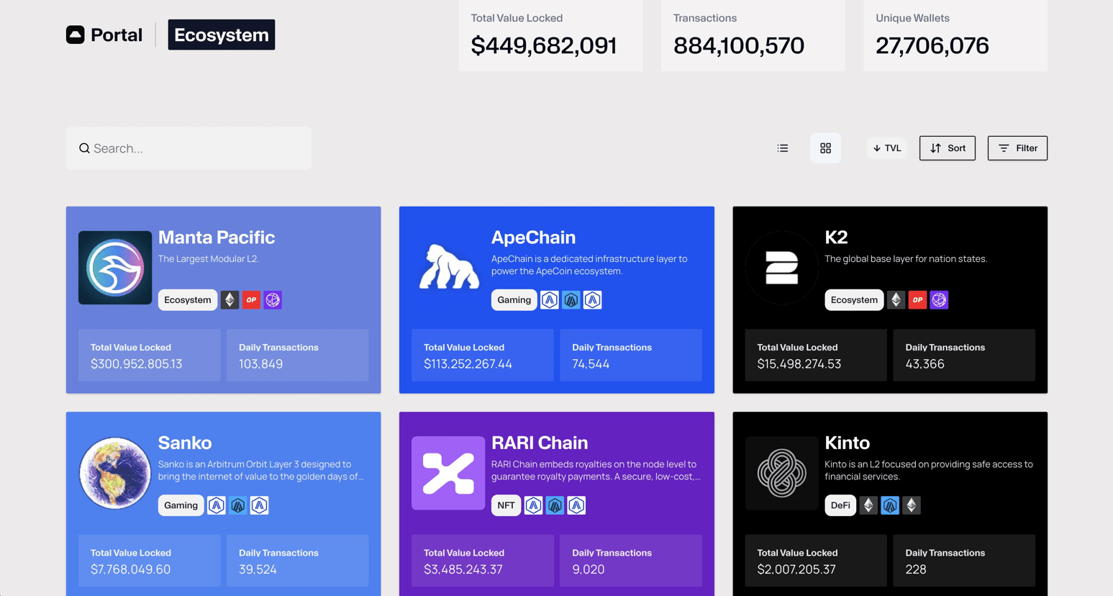
Task: Click Total Value Locked figure $449,682,091
Action: 543,45
